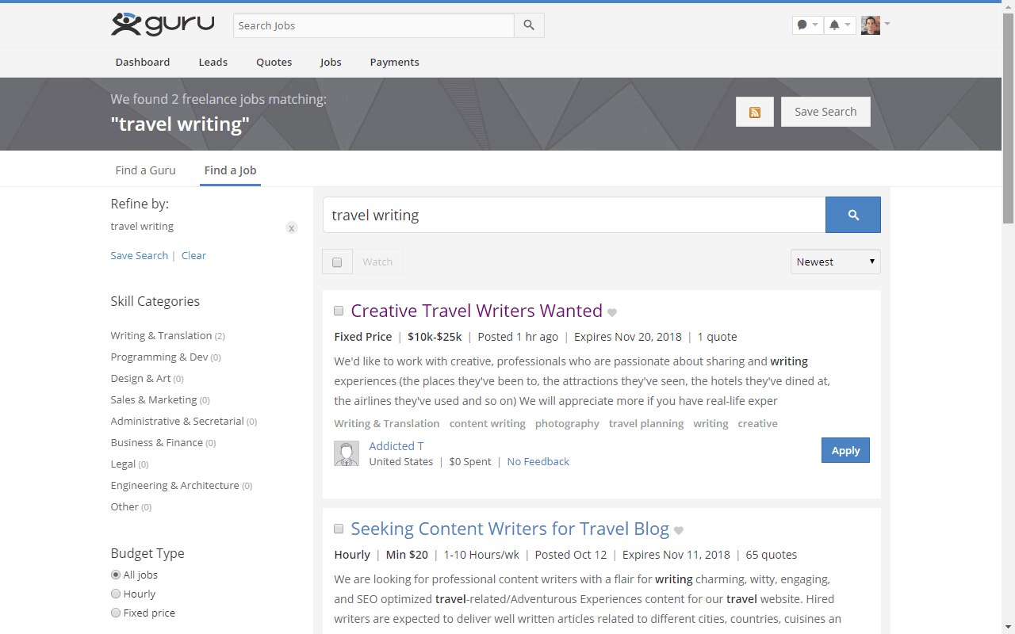Filter by Legal category
This screenshot has width=1015, height=634.
(x=124, y=464)
